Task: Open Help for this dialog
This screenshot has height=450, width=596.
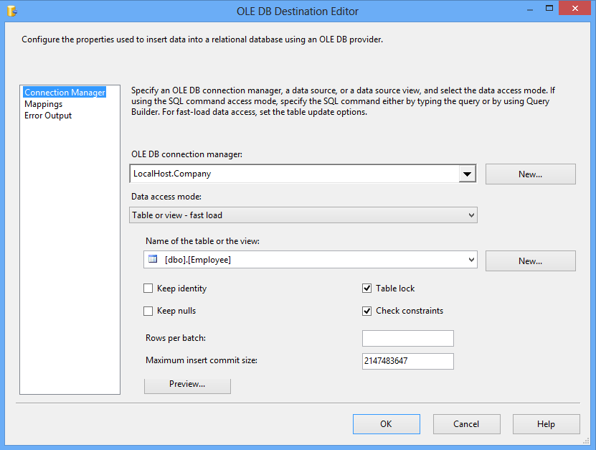Action: coord(547,424)
